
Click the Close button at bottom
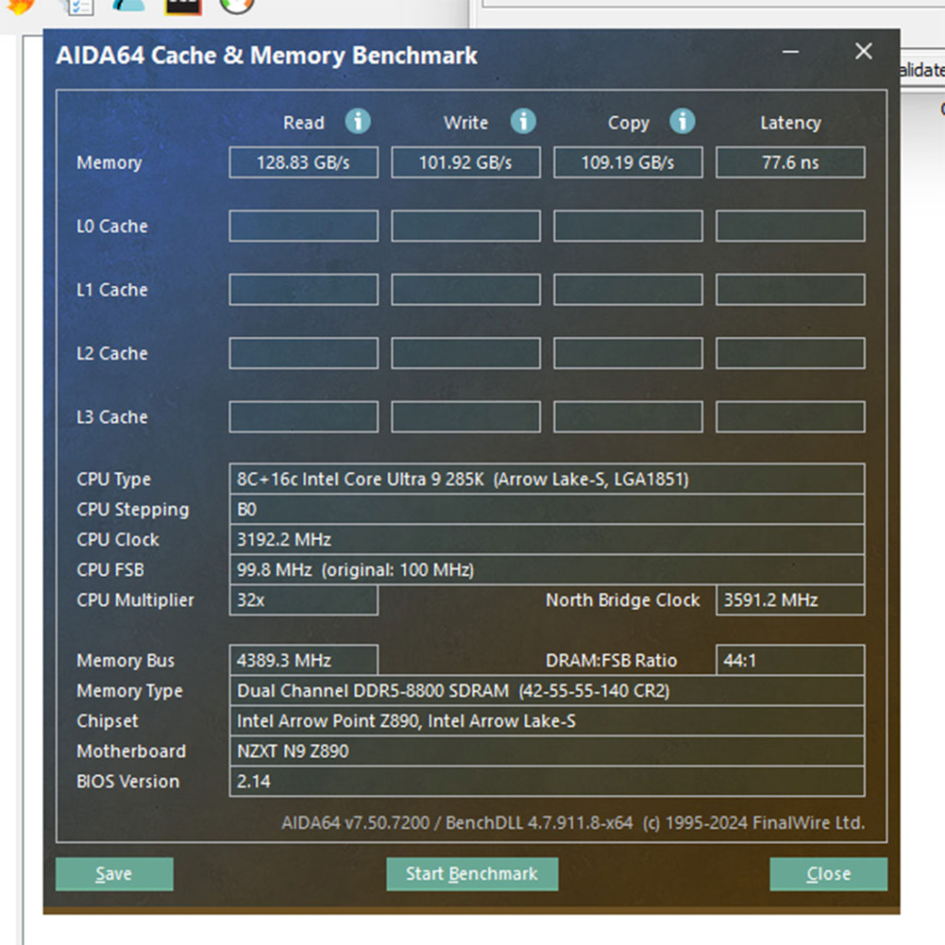(828, 873)
